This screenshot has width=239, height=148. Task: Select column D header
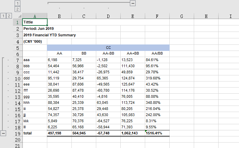point(108,16)
